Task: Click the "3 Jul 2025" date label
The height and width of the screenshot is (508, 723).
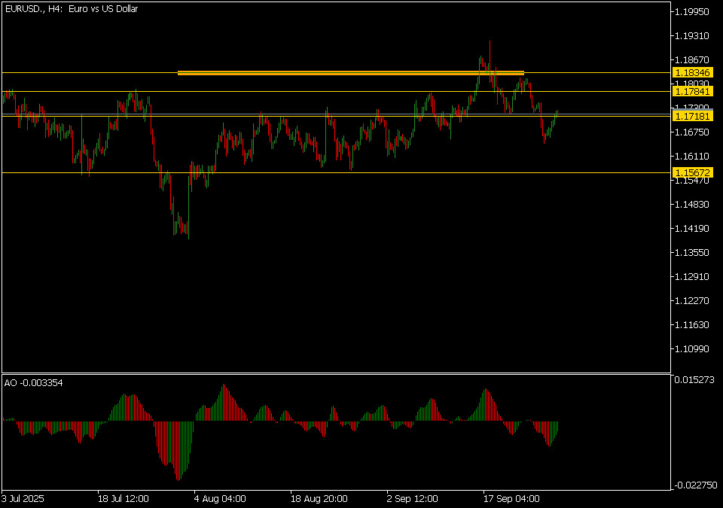Action: tap(23, 499)
